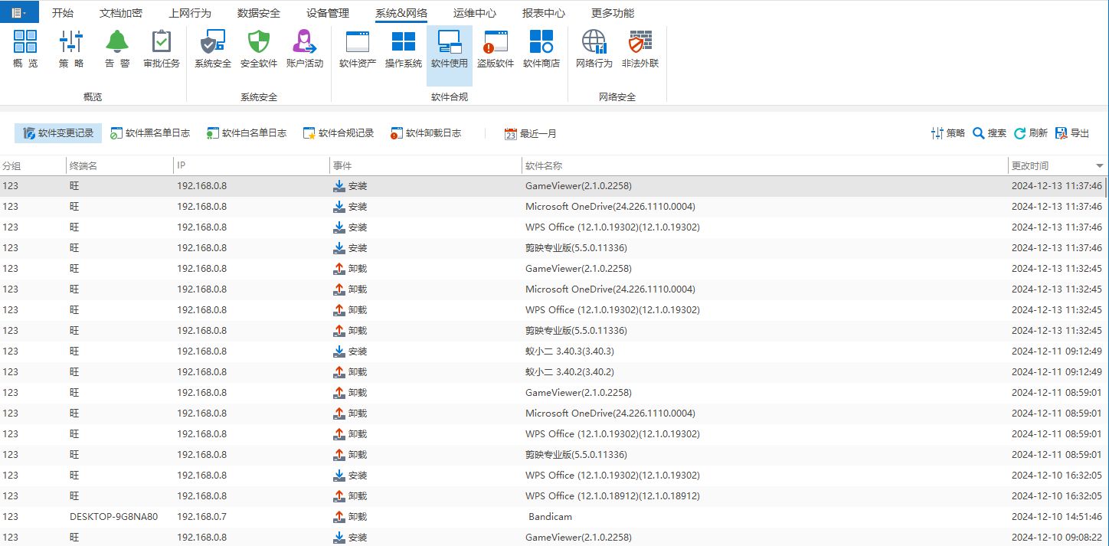Switch to the 运维中心 ribbon tab

474,13
